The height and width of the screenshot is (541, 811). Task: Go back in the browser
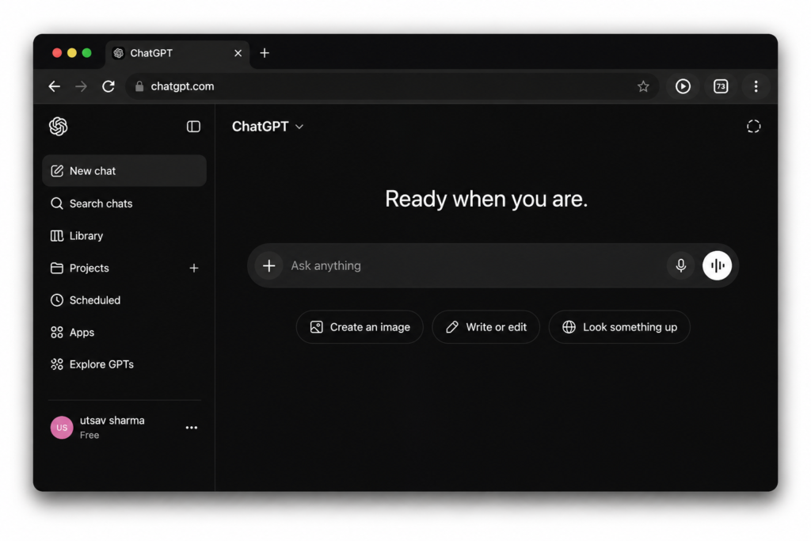[55, 86]
